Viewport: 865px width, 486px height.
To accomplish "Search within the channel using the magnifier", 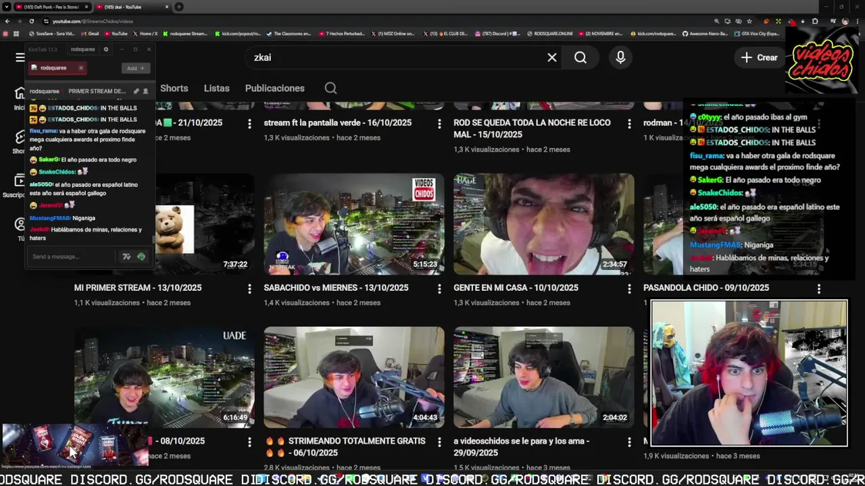I will click(330, 88).
